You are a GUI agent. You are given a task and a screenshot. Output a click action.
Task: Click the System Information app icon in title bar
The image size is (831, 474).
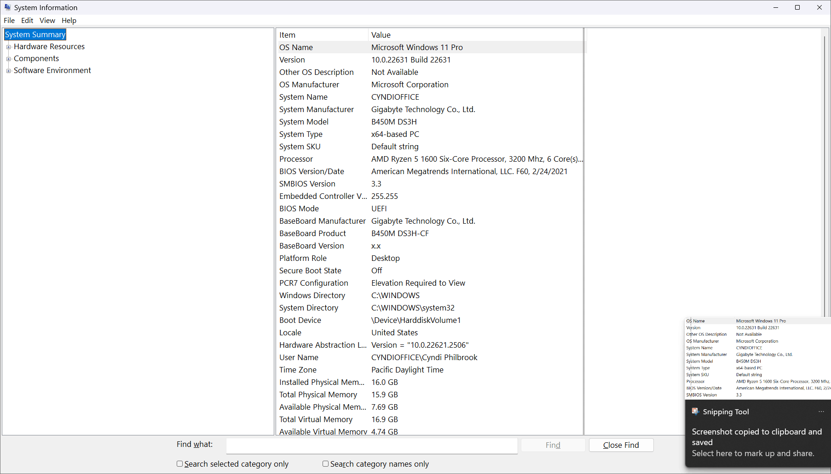click(x=7, y=7)
